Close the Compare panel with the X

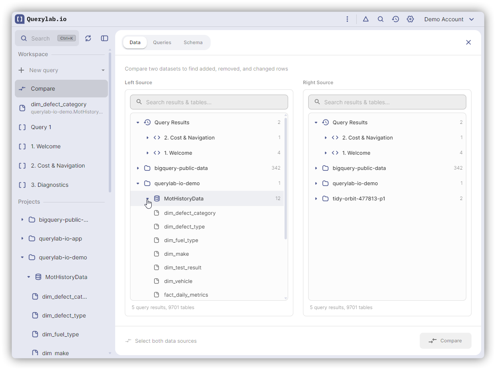pos(468,42)
